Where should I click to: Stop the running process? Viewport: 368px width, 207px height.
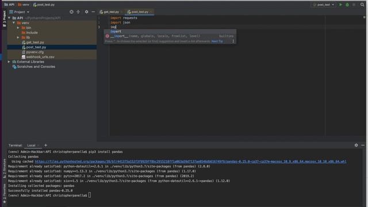click(x=354, y=5)
